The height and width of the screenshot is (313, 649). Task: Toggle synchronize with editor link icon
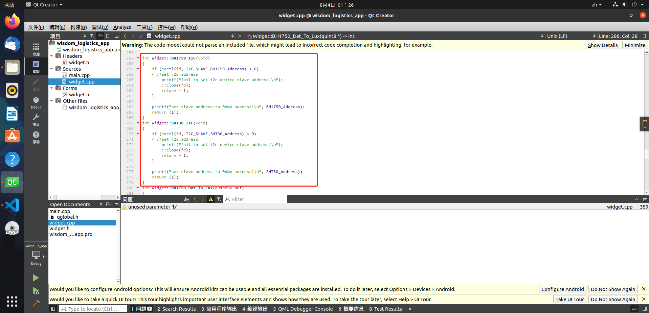click(100, 36)
